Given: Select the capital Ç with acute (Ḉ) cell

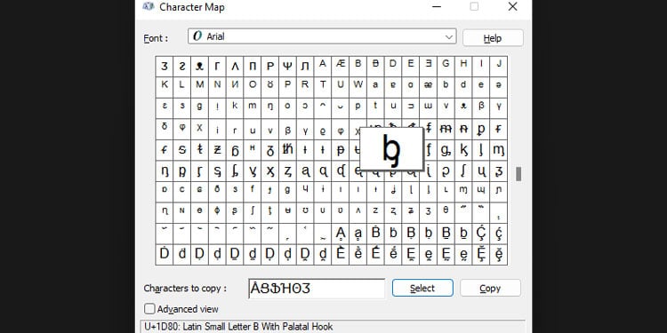Looking at the screenshot, I should point(481,234).
